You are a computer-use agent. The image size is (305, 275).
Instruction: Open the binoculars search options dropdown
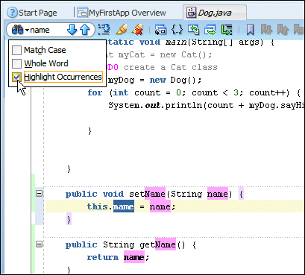point(20,30)
